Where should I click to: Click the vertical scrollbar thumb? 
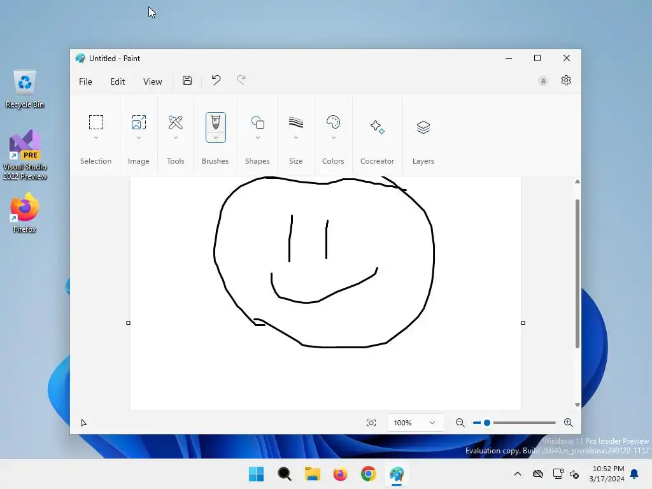coord(577,274)
